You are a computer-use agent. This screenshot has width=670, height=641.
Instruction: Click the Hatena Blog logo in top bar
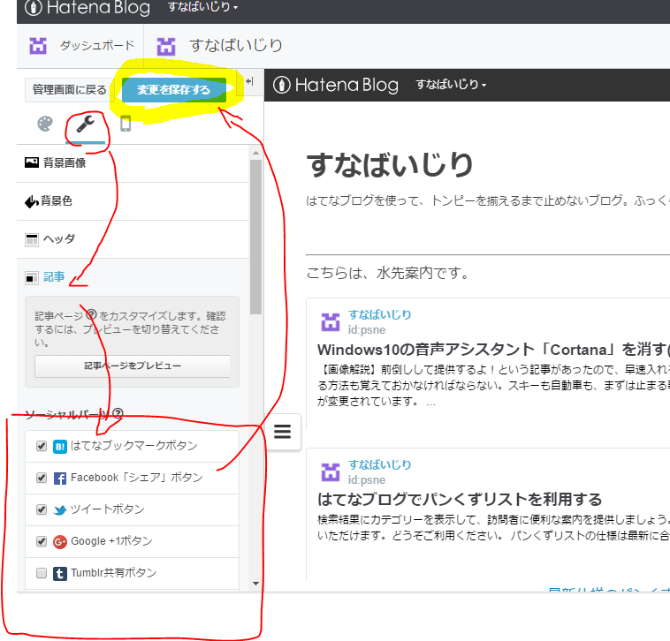click(x=88, y=7)
